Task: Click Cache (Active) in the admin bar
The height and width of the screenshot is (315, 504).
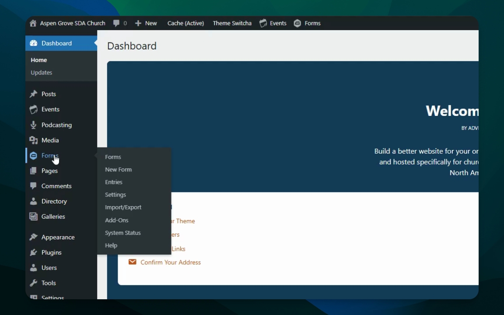Action: [x=185, y=23]
